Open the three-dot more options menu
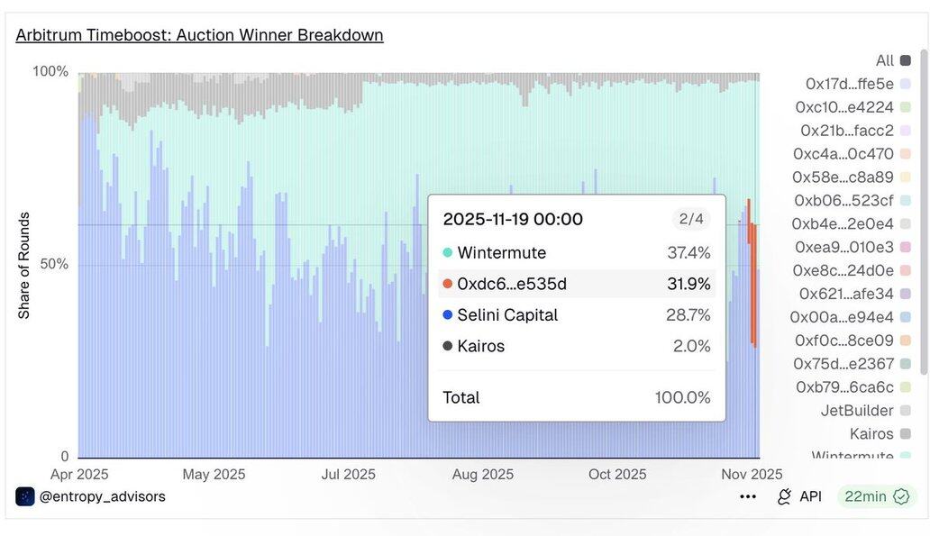The width and height of the screenshot is (930, 536). click(x=748, y=496)
